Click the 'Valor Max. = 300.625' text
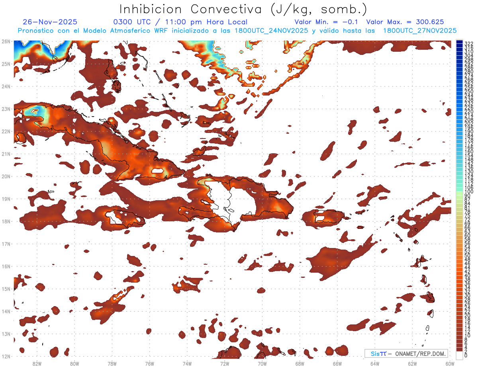This screenshot has width=478, height=369. tap(405, 22)
